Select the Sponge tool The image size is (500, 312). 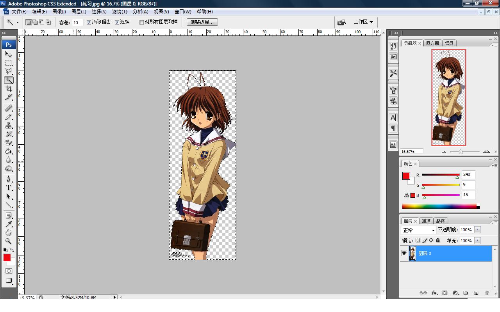tap(9, 168)
